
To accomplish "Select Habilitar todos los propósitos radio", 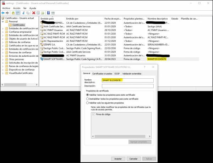I will click(87, 95).
